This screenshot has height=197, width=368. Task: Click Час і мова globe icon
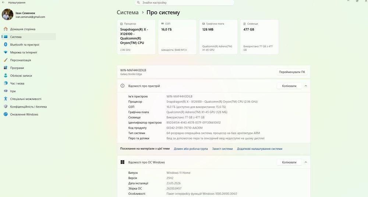point(6,83)
